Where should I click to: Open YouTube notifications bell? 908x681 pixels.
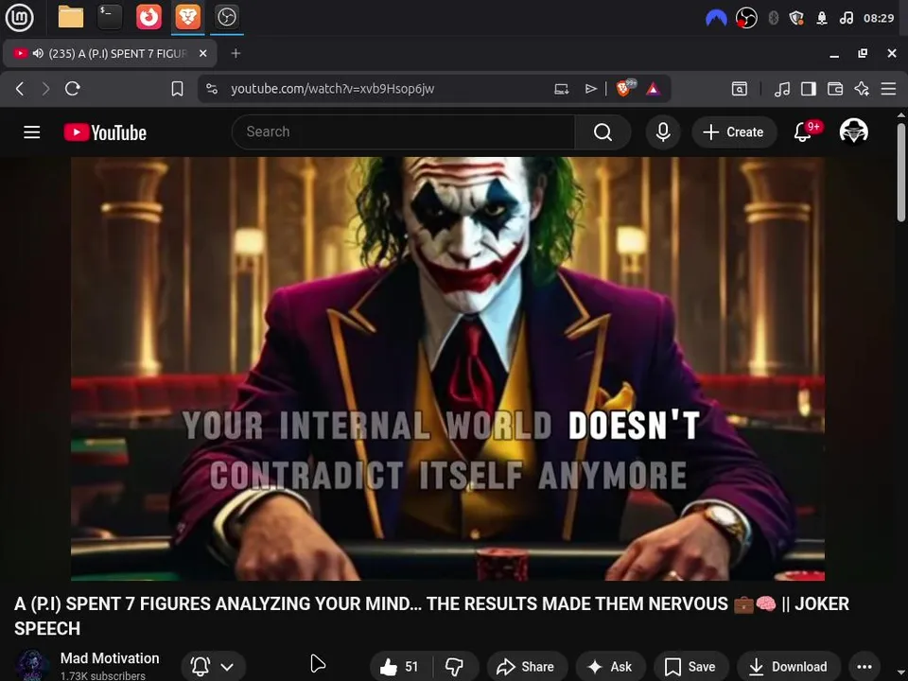tap(803, 132)
